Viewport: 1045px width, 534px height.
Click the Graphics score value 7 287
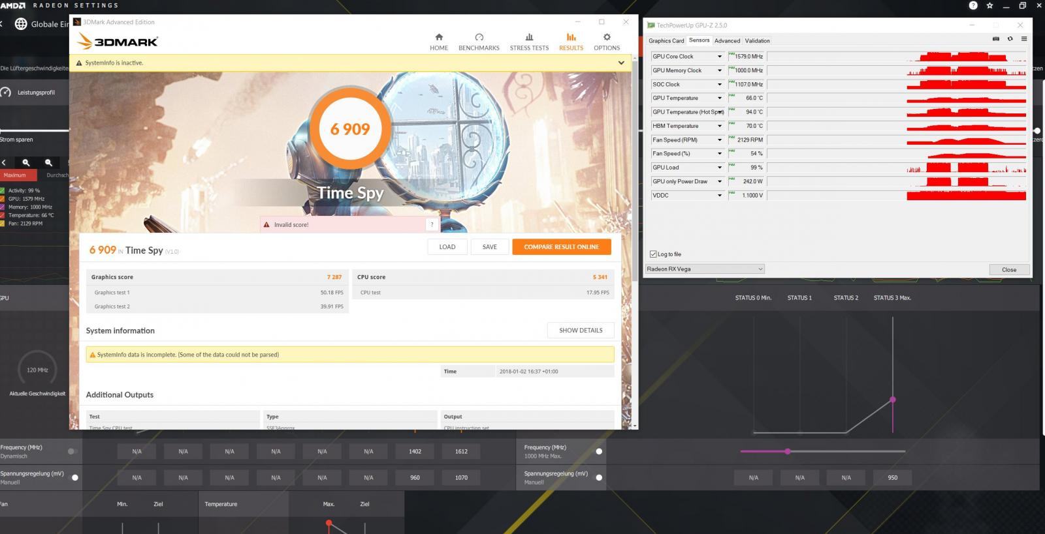click(334, 277)
